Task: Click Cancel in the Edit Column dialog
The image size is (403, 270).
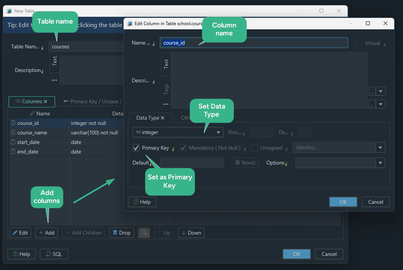Action: click(376, 202)
